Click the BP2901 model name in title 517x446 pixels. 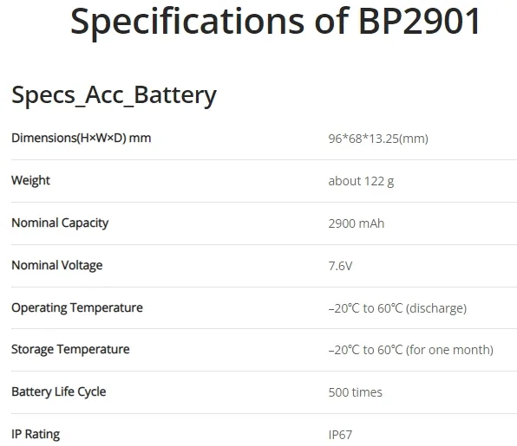pos(419,22)
